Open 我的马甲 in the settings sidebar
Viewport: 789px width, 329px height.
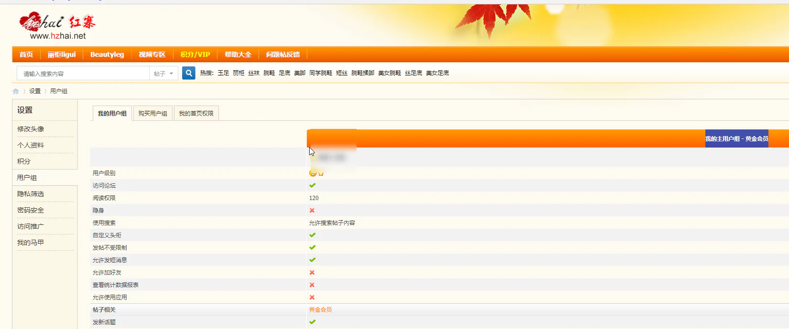tap(31, 243)
